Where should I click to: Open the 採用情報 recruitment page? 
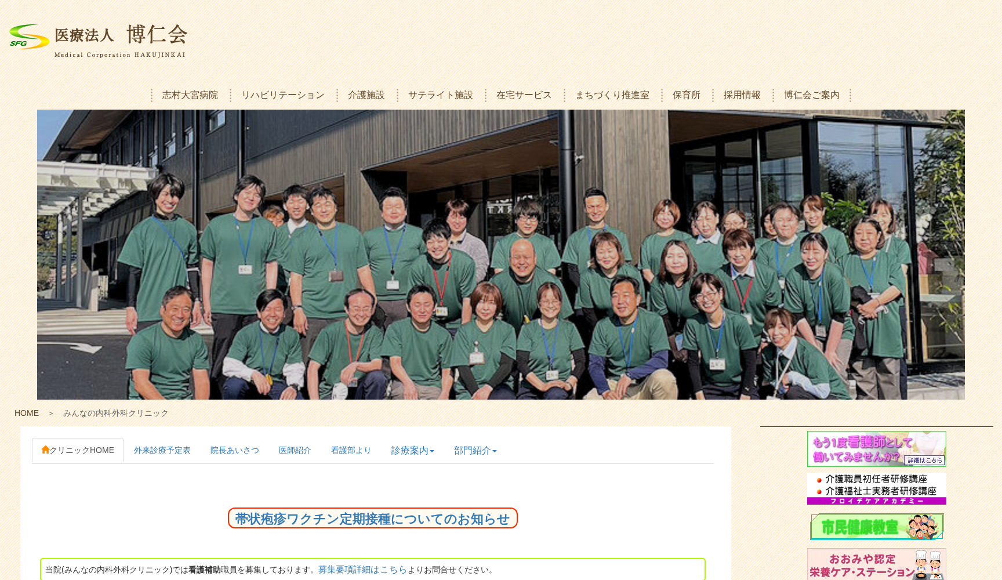pyautogui.click(x=741, y=95)
